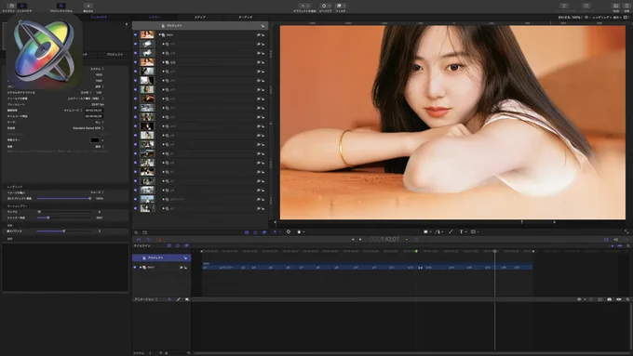Open the Library pane from the toolbar
The image size is (633, 356).
[11, 7]
